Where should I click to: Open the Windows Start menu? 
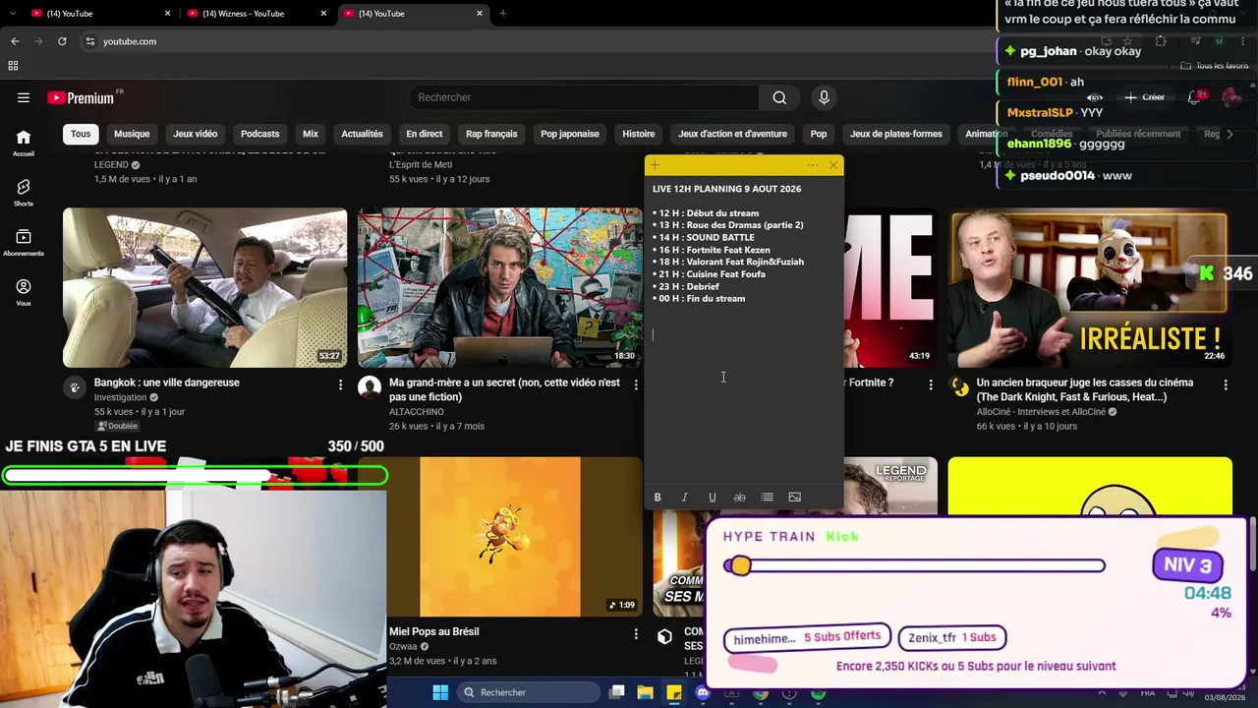(x=440, y=692)
